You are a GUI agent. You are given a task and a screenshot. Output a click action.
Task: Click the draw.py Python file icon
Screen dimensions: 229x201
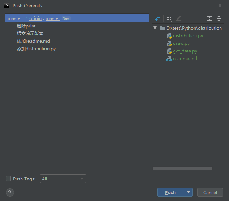click(x=169, y=43)
